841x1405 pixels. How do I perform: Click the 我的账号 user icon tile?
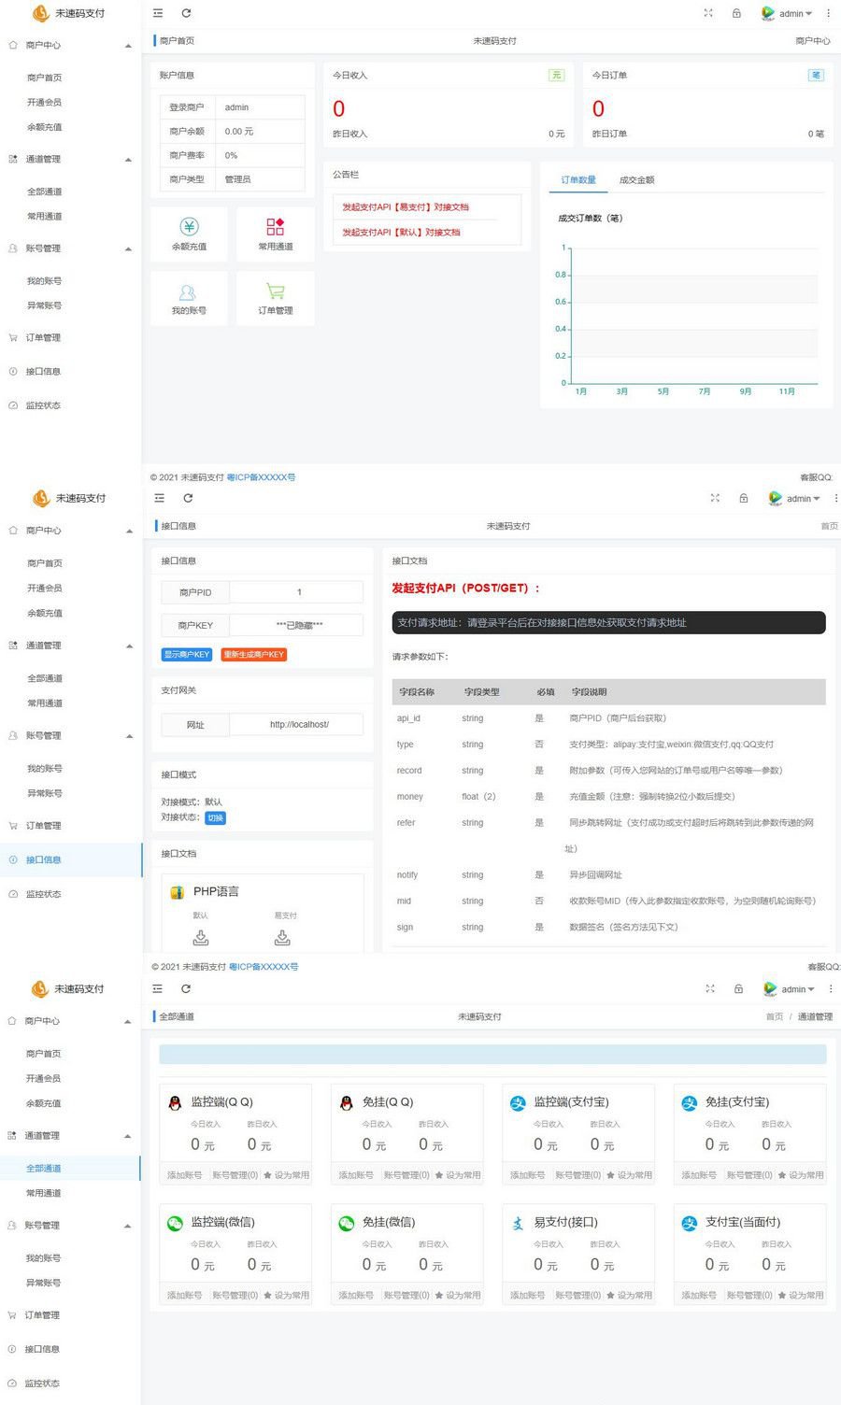point(188,292)
